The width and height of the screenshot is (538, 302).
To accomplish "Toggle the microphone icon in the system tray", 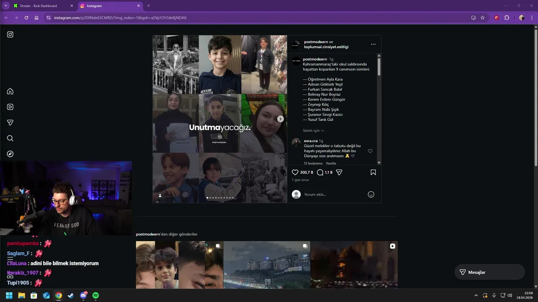I will (494, 295).
